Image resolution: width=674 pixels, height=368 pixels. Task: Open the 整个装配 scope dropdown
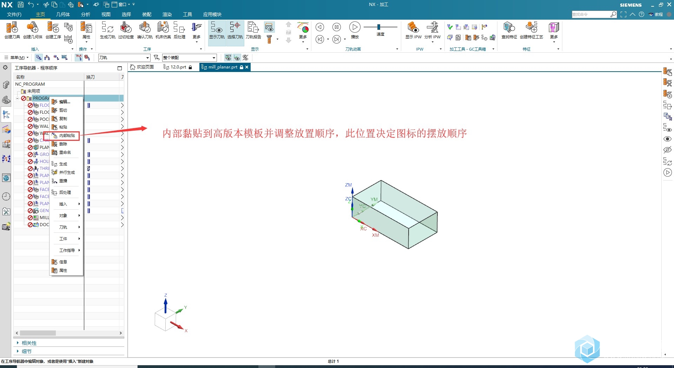coord(189,58)
